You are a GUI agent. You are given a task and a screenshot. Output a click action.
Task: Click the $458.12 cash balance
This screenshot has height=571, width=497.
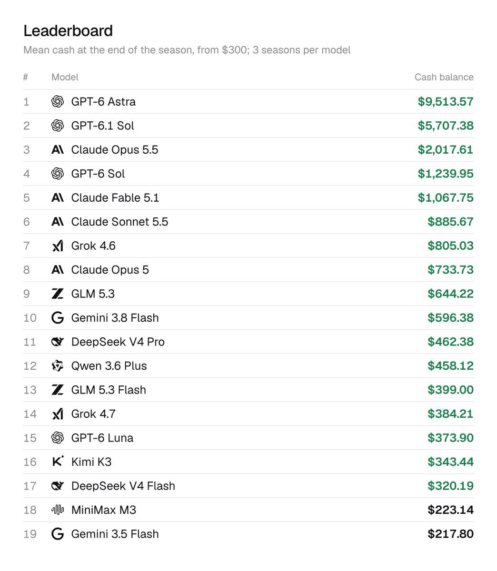click(450, 366)
